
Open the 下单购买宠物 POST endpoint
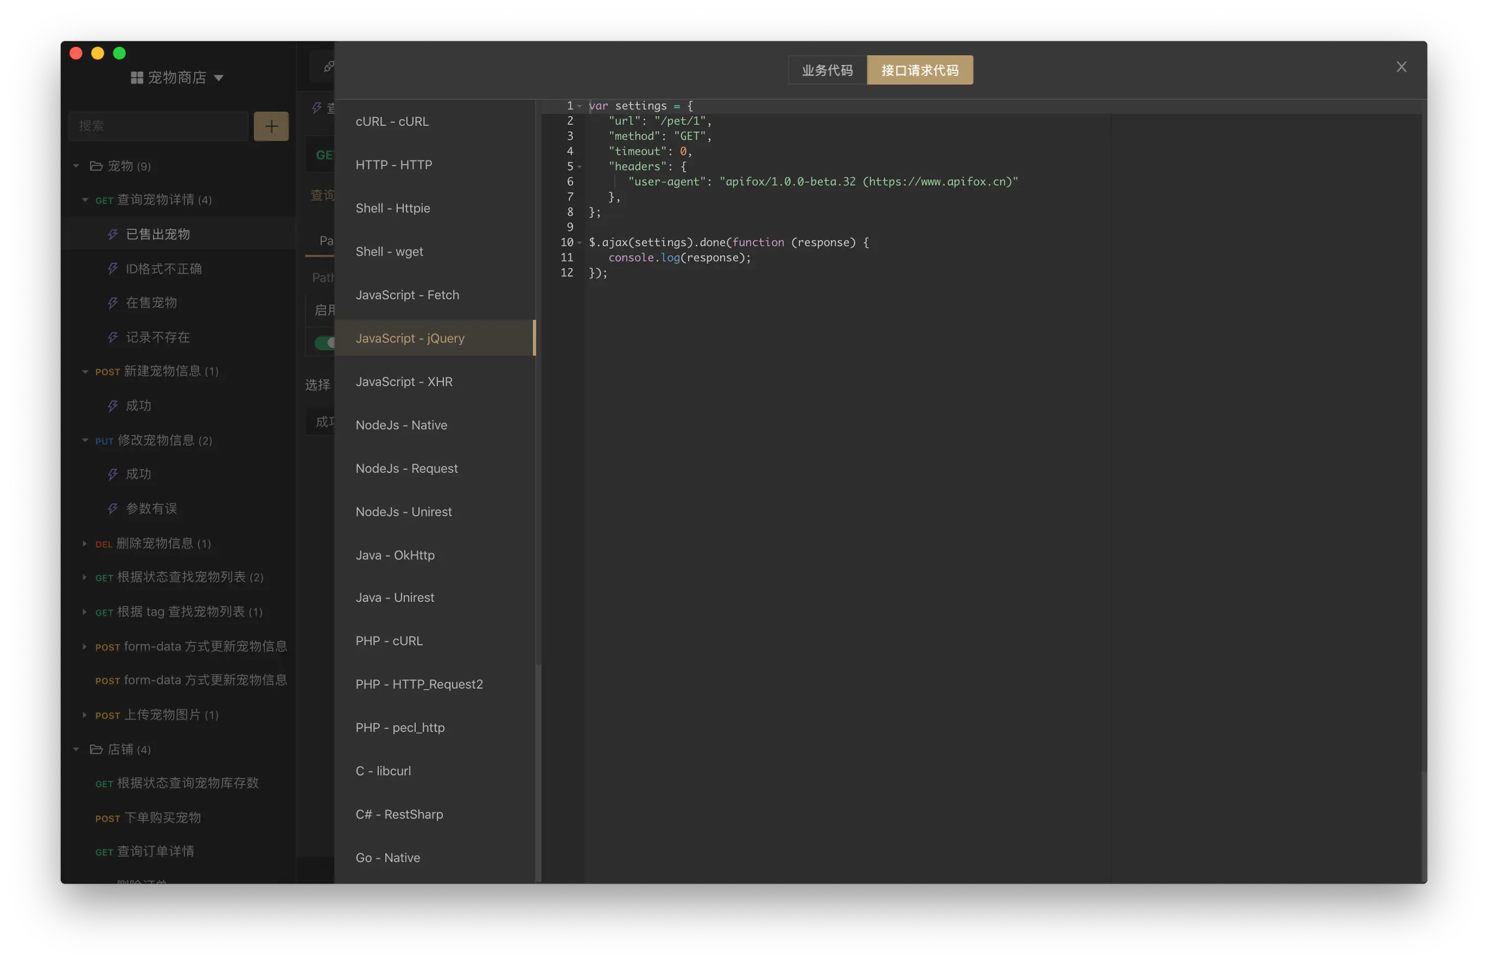click(x=162, y=818)
